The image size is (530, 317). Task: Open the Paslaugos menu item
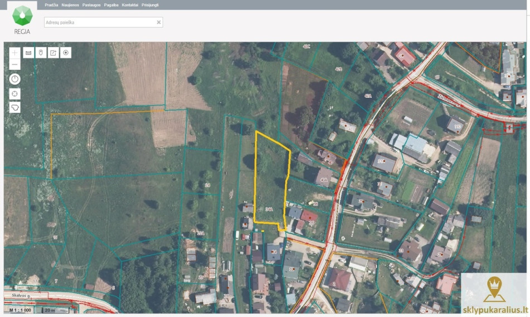[91, 5]
